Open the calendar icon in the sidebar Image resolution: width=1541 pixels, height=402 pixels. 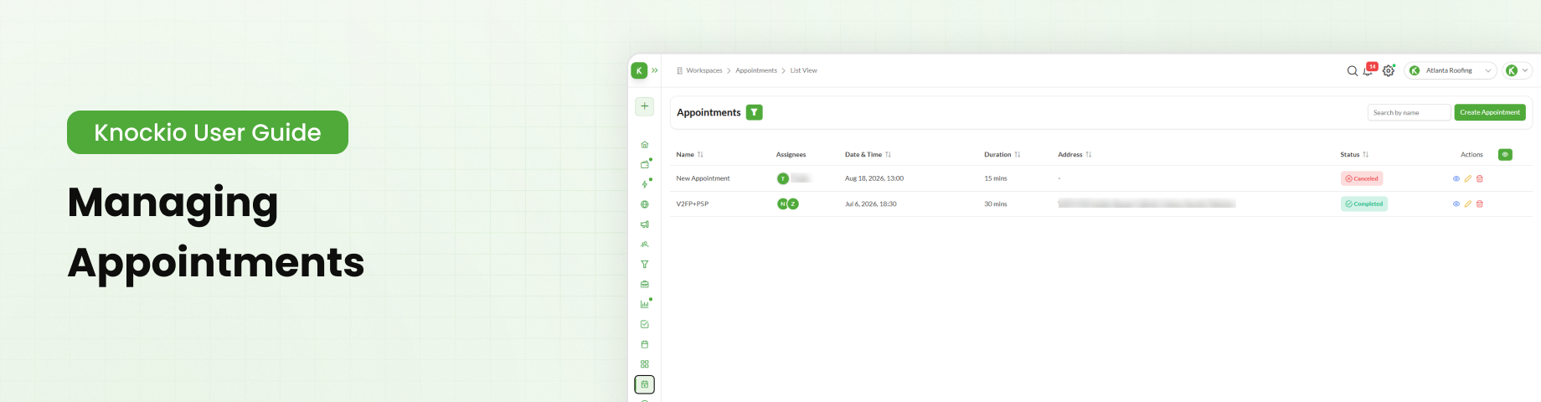[644, 344]
